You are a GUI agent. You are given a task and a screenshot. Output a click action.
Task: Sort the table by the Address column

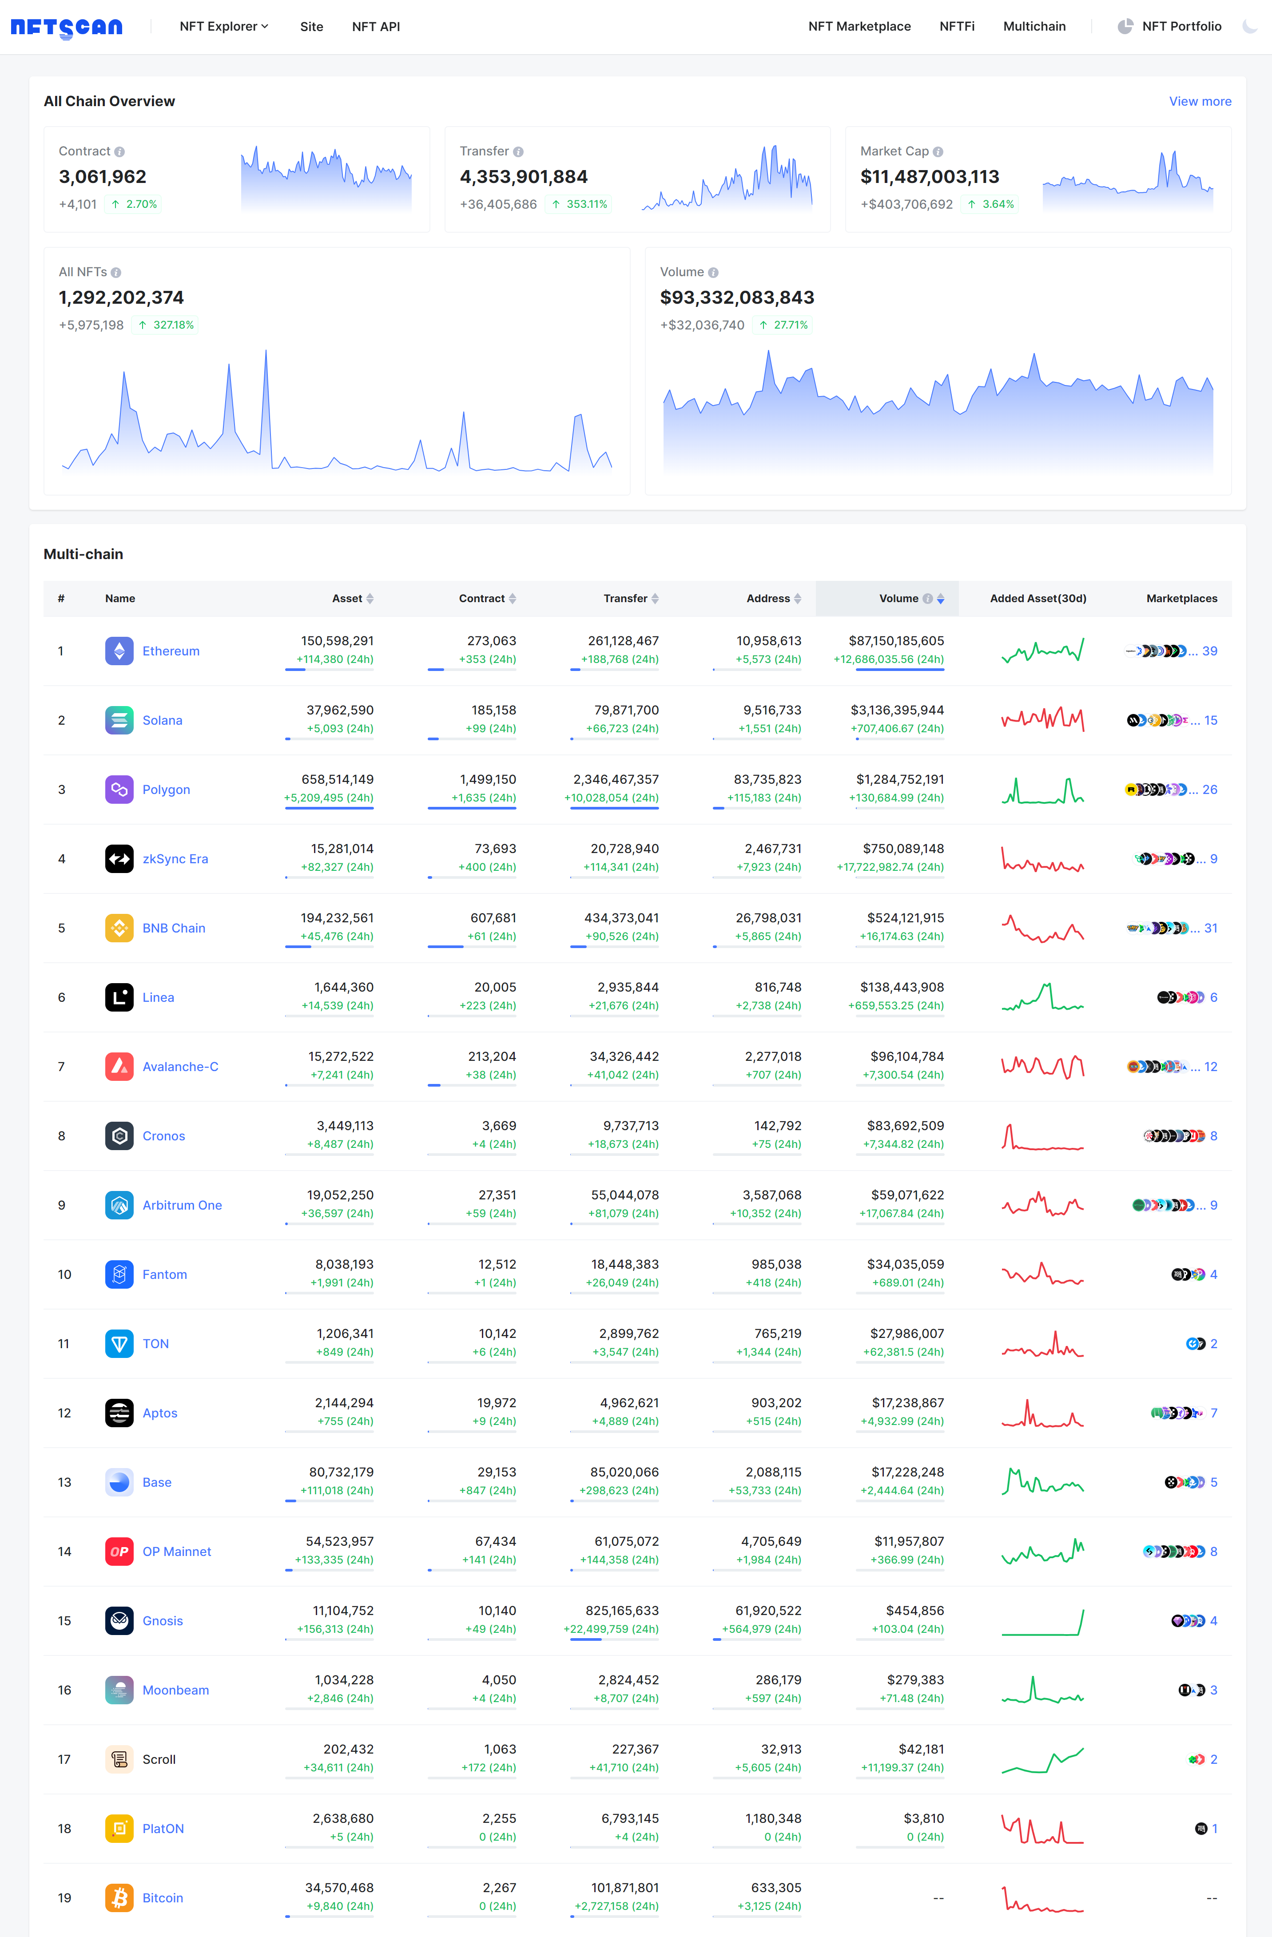[798, 598]
